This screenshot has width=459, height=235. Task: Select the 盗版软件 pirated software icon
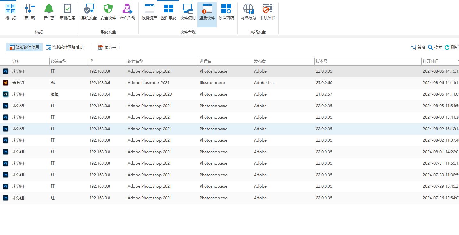tap(207, 14)
